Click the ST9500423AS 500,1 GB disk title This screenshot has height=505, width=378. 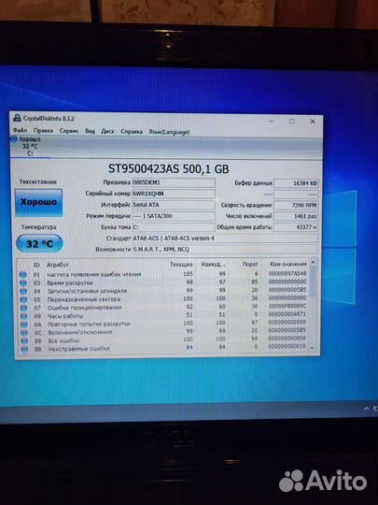point(168,168)
